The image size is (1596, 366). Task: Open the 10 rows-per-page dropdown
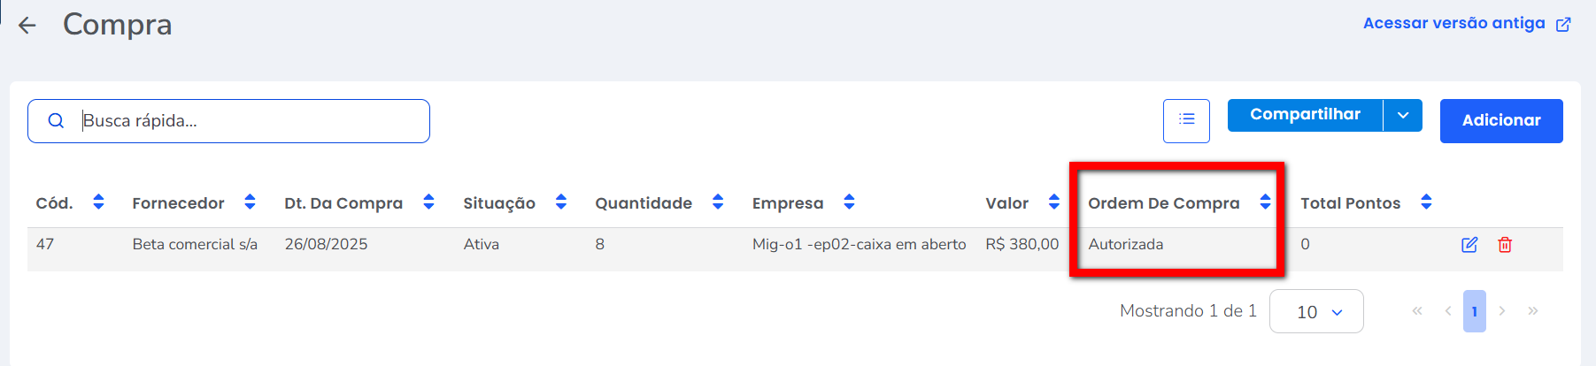pos(1316,311)
